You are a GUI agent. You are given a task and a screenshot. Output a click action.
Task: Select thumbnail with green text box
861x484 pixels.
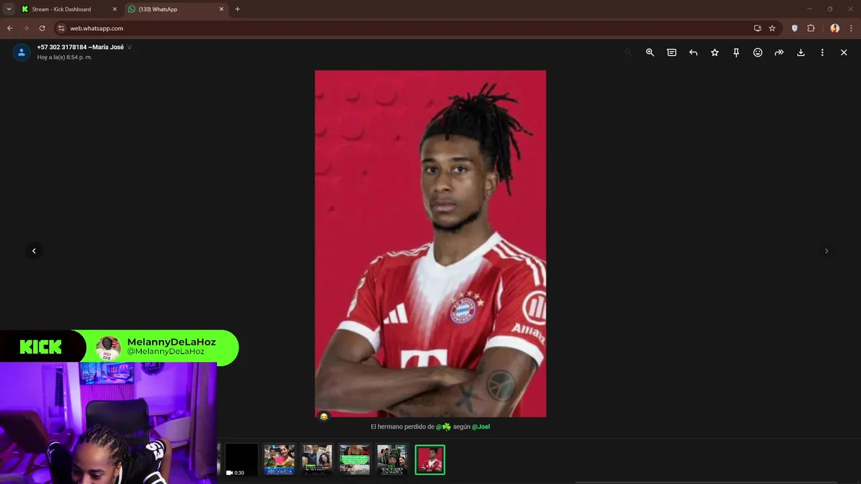(x=354, y=460)
